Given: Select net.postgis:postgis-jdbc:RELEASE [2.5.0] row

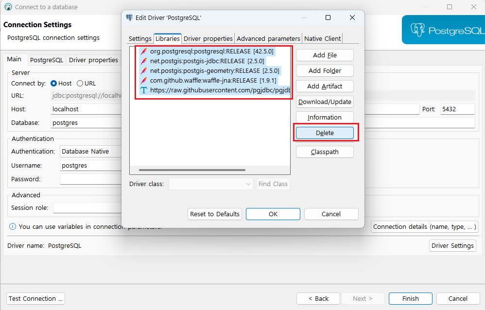Looking at the screenshot, I should click(203, 61).
